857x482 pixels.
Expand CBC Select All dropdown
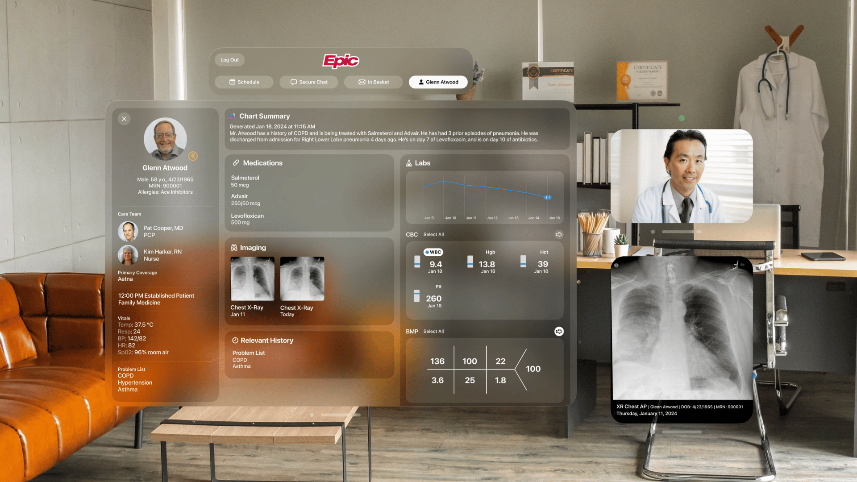(x=433, y=235)
